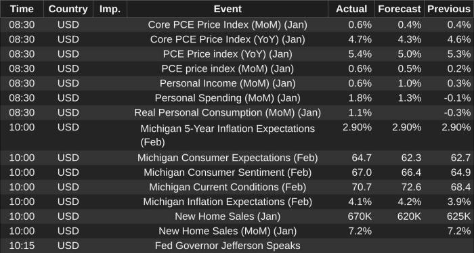Click the Forecast column header

click(x=400, y=9)
